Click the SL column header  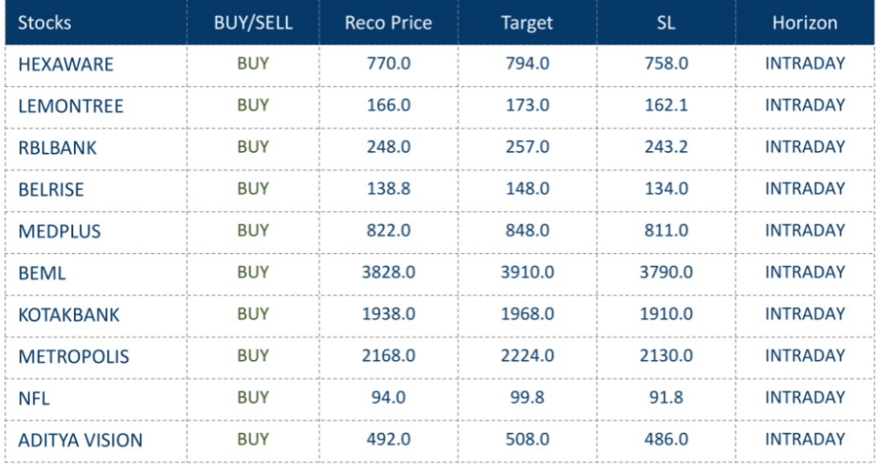666,23
